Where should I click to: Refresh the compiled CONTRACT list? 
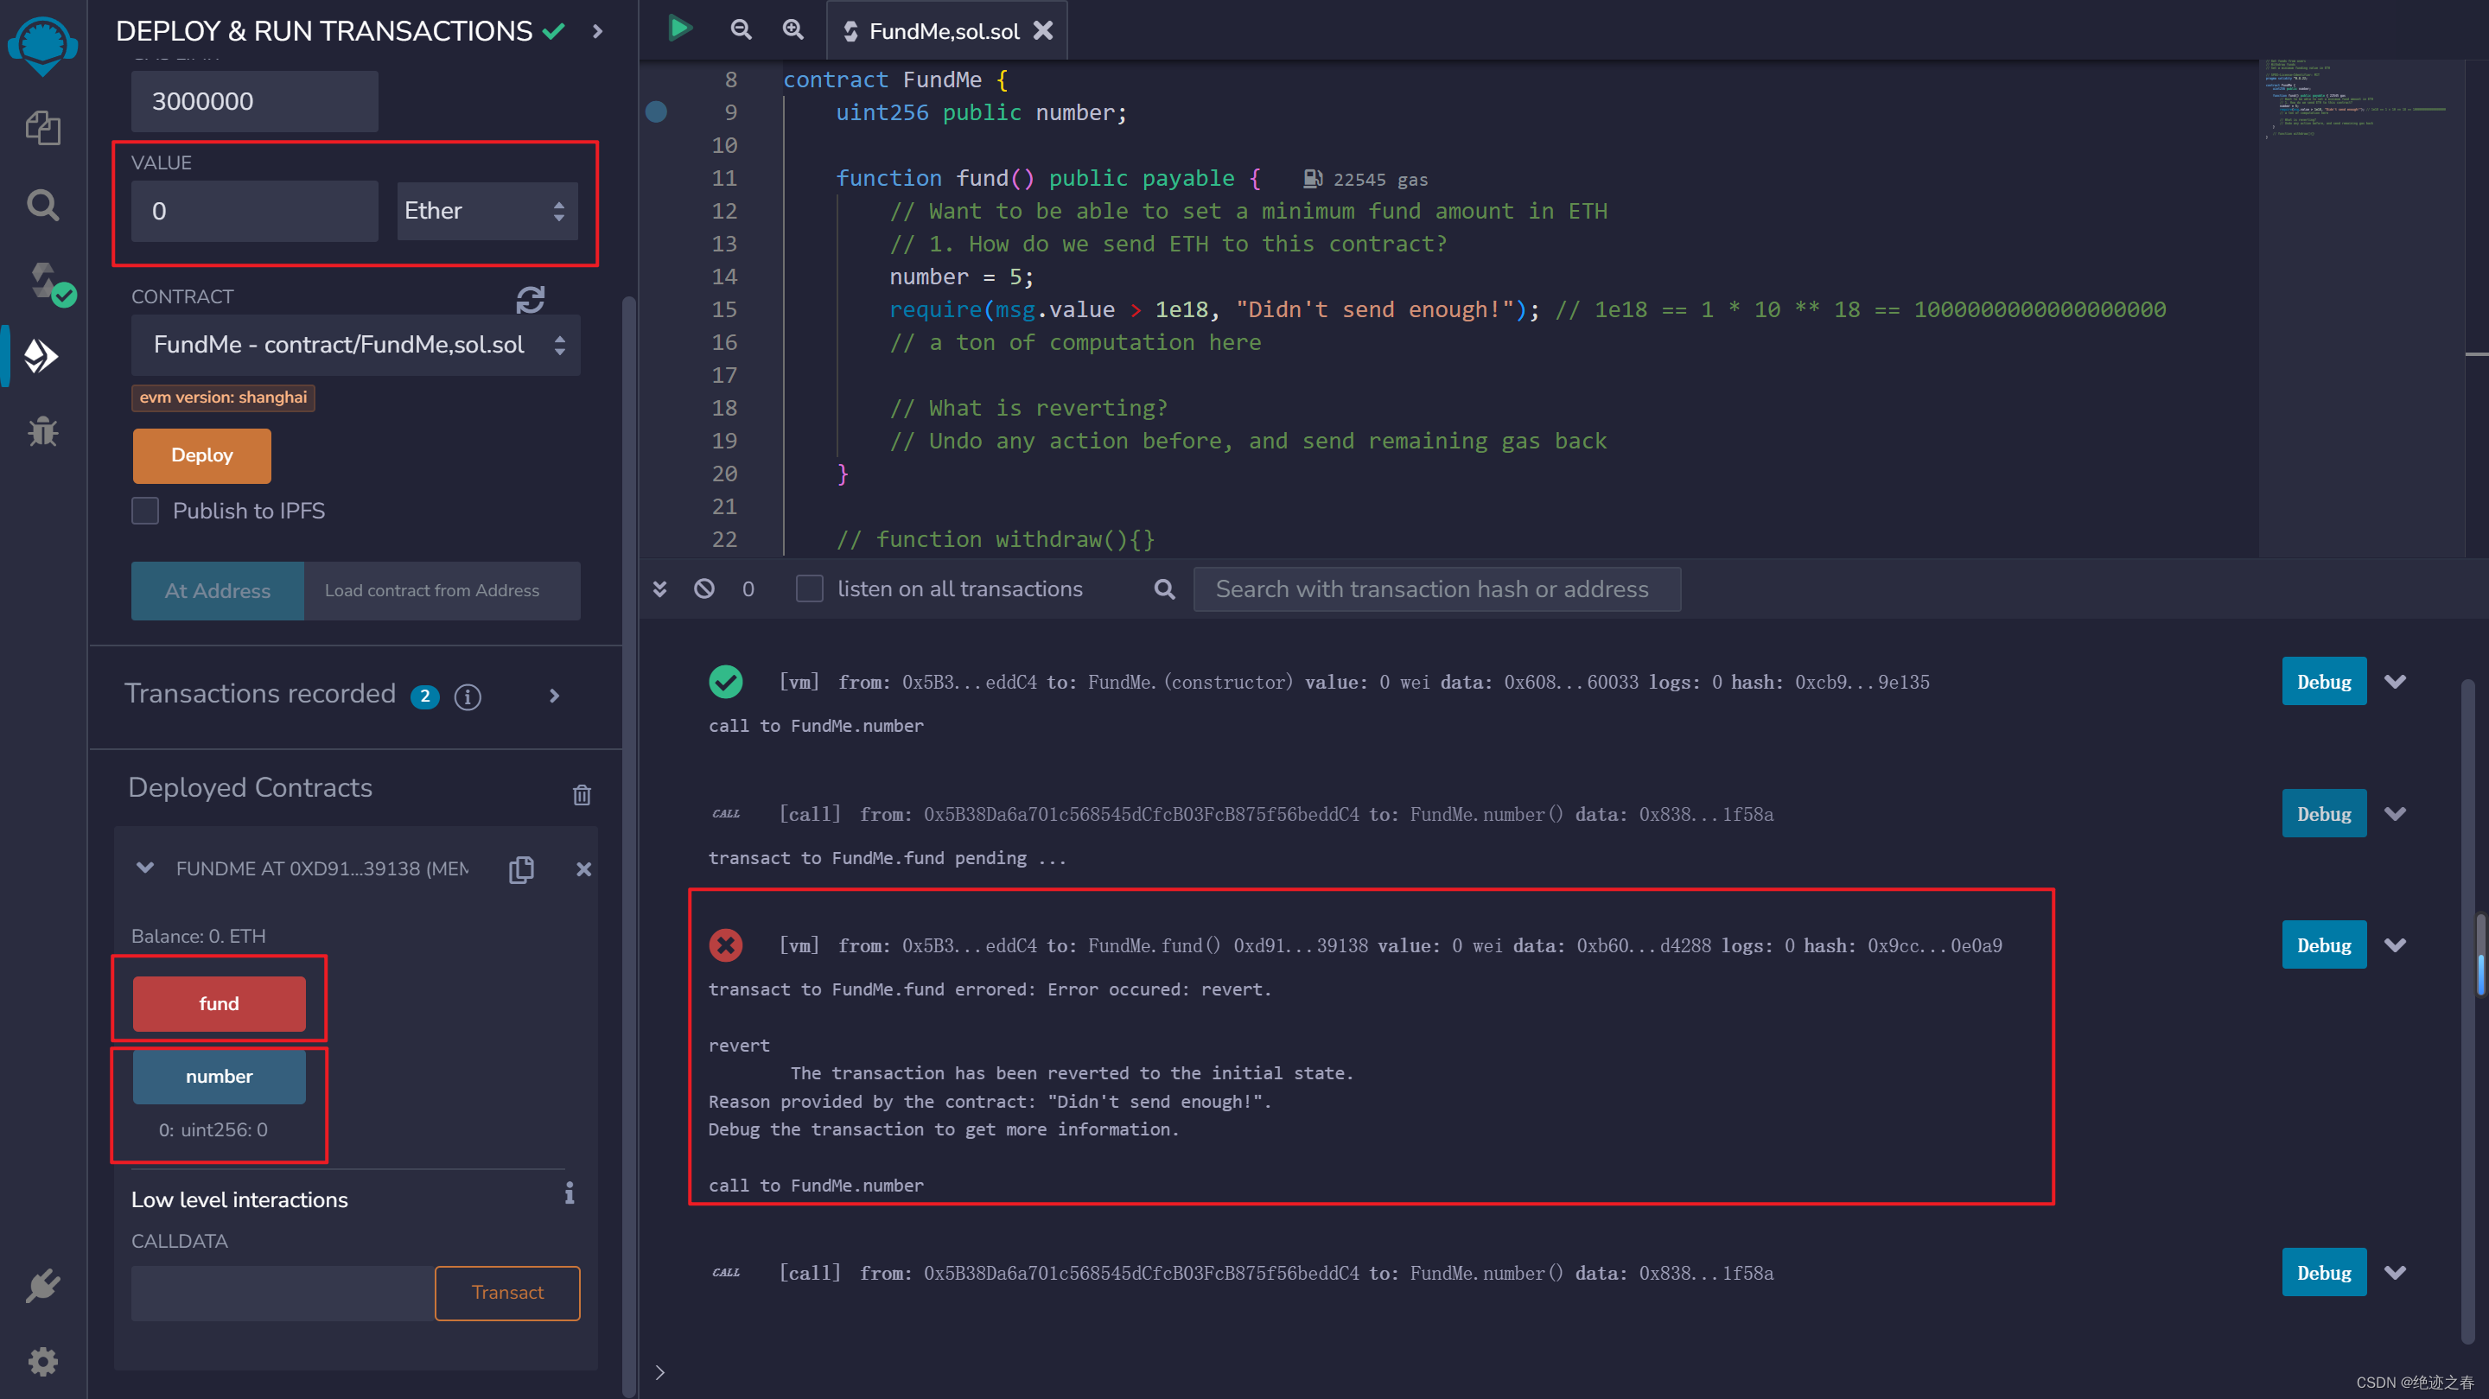pyautogui.click(x=531, y=300)
